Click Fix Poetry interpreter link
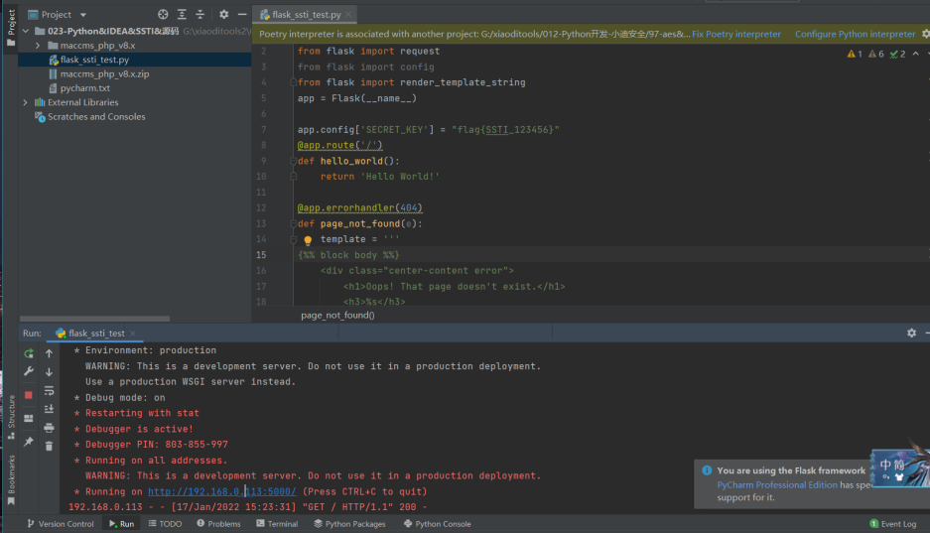The height and width of the screenshot is (533, 930). [x=736, y=34]
